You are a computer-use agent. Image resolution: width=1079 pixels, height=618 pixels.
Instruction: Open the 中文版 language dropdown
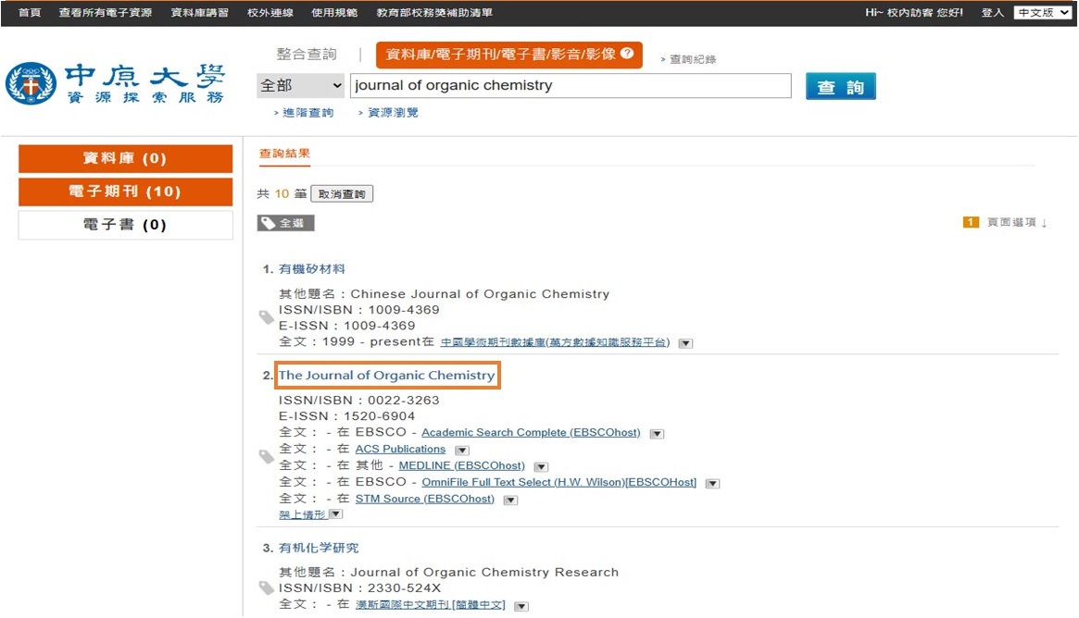pyautogui.click(x=1043, y=12)
